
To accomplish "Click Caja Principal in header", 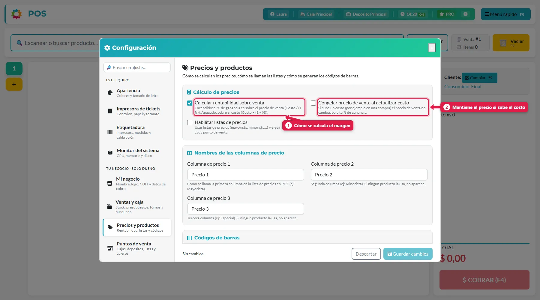I will coord(316,14).
